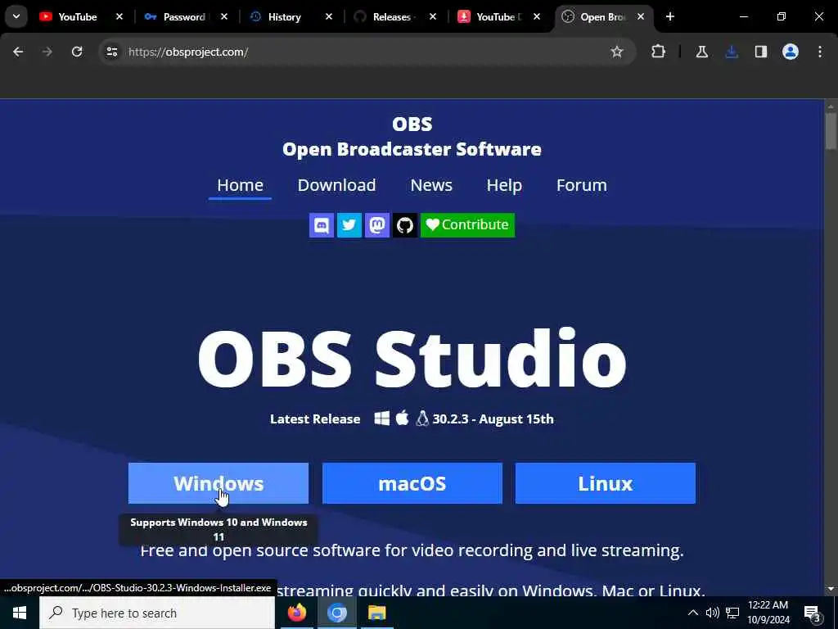Click the green Contribute button
The width and height of the screenshot is (838, 629).
tap(467, 225)
